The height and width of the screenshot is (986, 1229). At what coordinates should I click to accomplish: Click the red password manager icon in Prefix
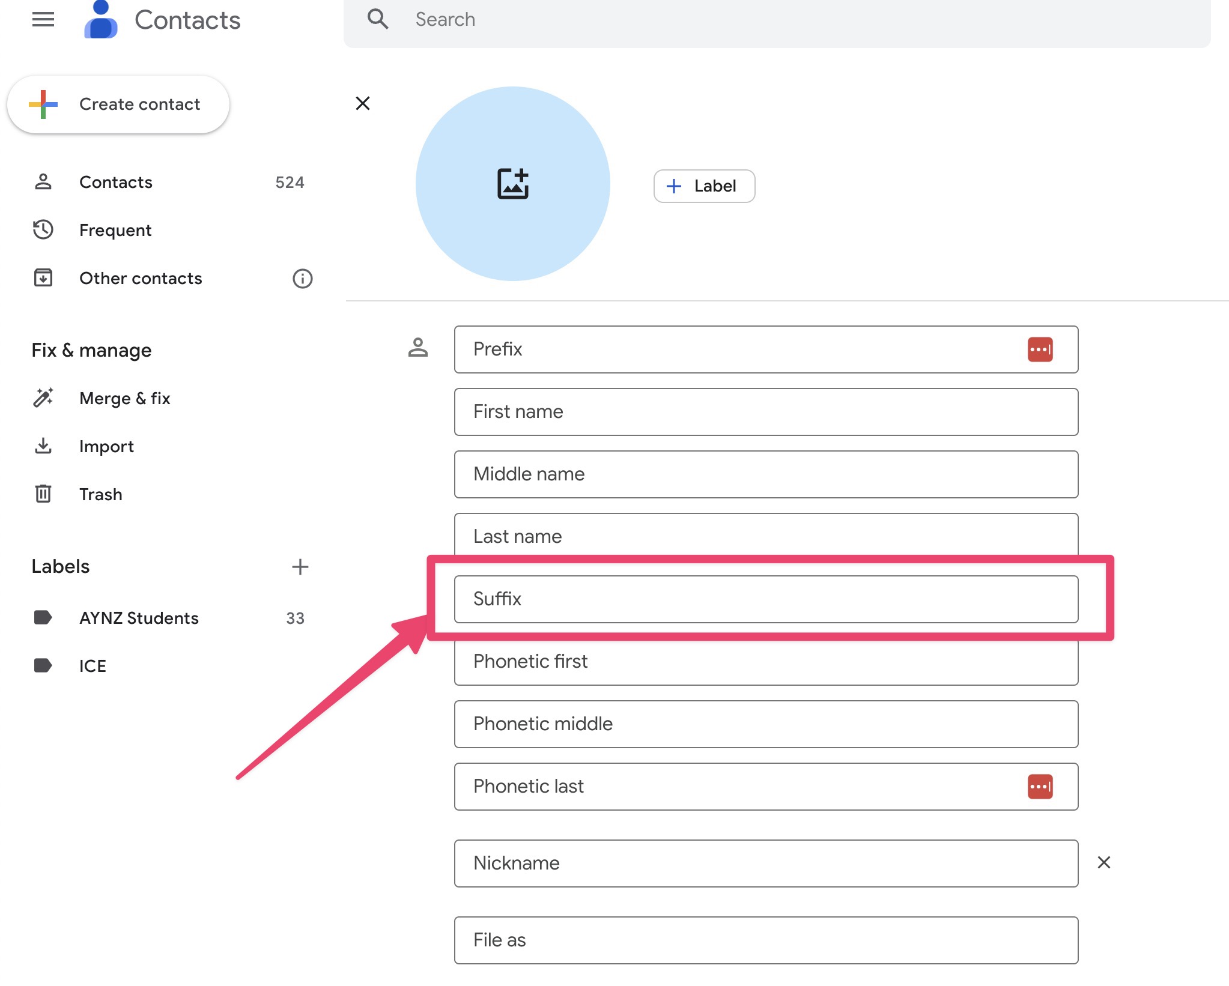(1040, 349)
